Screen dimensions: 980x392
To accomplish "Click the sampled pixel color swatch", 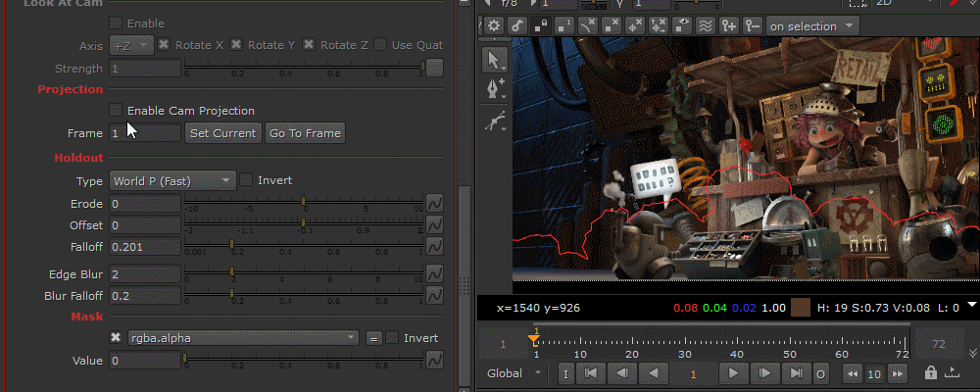I will pyautogui.click(x=800, y=308).
